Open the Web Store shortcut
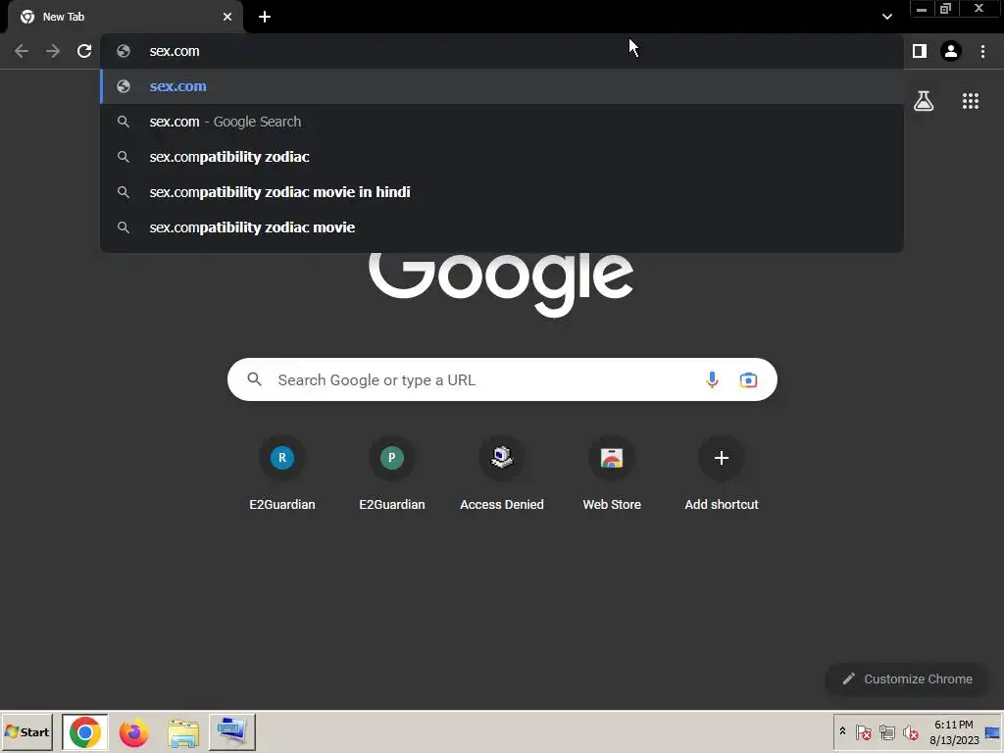Image resolution: width=1004 pixels, height=753 pixels. [x=612, y=474]
